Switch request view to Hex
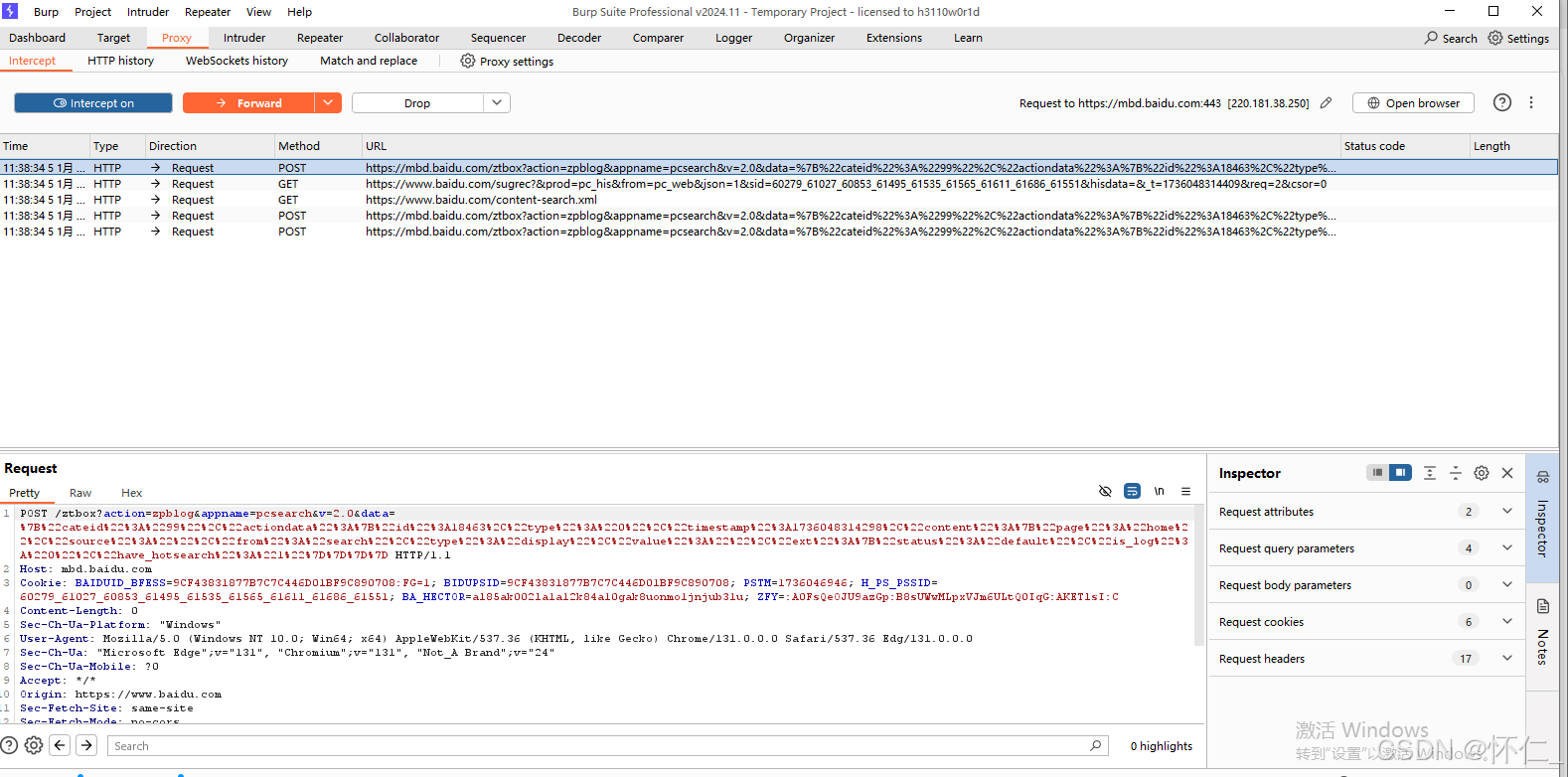 coord(131,493)
